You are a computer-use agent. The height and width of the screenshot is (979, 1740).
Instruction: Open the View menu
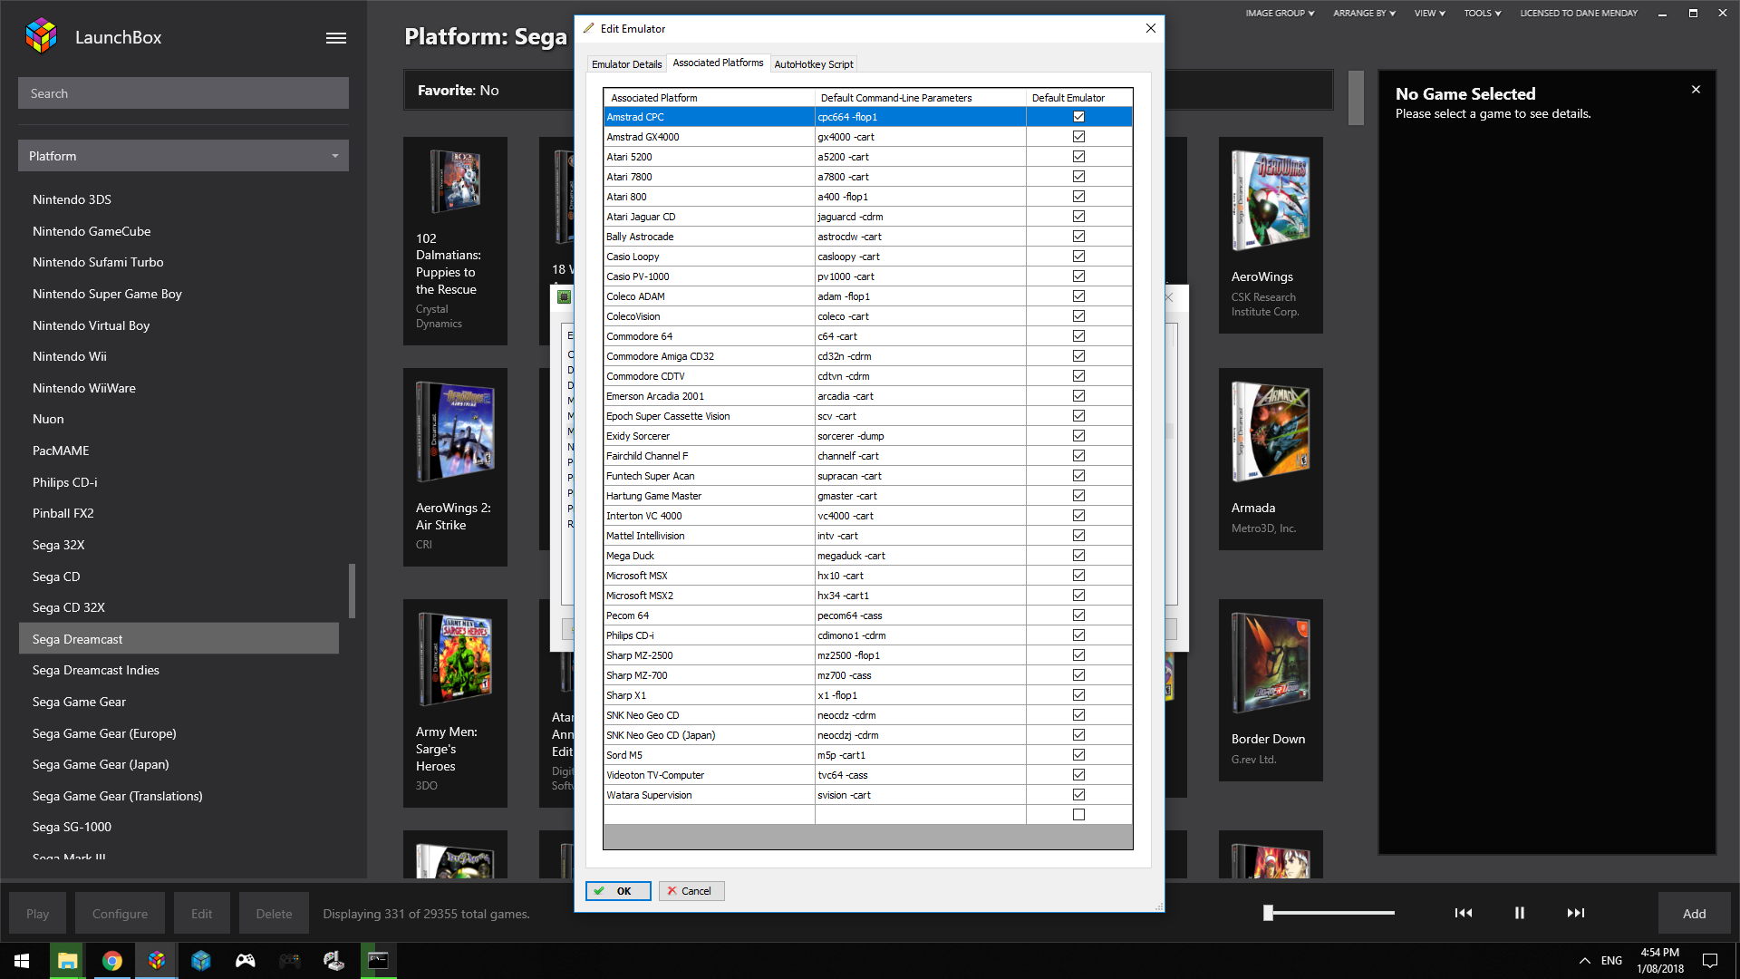point(1429,14)
